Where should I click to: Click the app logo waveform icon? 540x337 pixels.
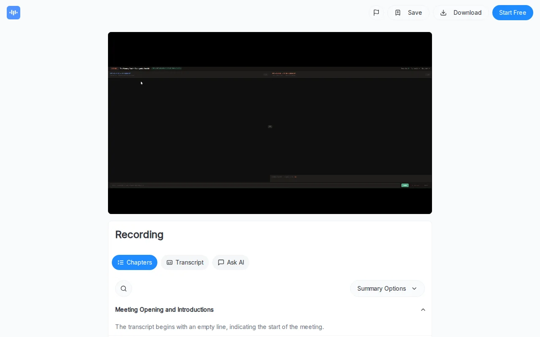point(13,13)
